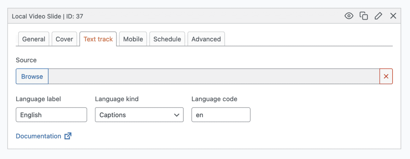Screen dimensions: 410x159
Task: Click the pencil edit icon
Action: 378,16
